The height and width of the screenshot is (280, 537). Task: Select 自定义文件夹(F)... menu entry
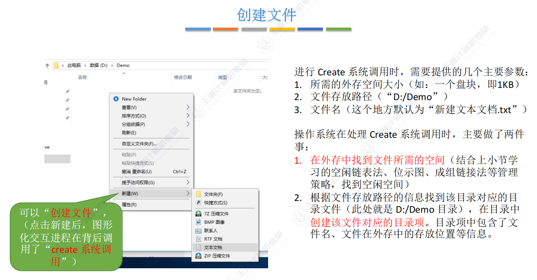tap(139, 144)
